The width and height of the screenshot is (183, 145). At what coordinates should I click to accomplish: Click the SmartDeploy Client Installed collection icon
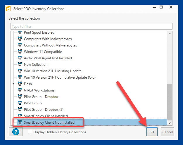pos(20,115)
